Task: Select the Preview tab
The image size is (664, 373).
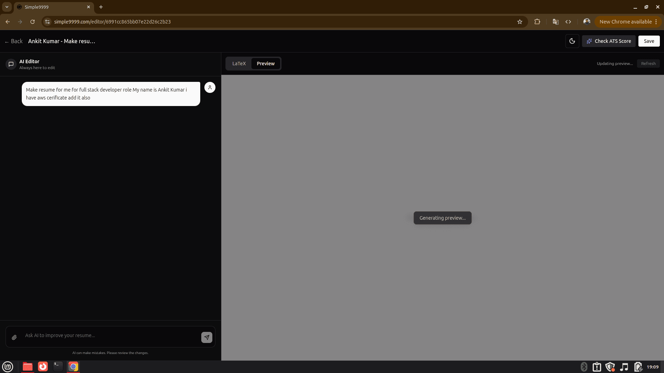Action: coord(265,64)
